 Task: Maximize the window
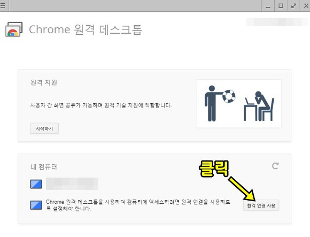[281, 6]
